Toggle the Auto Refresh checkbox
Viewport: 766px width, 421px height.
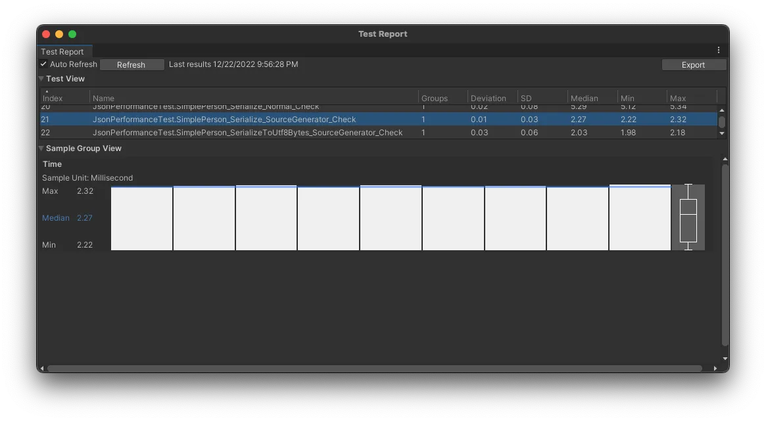43,64
